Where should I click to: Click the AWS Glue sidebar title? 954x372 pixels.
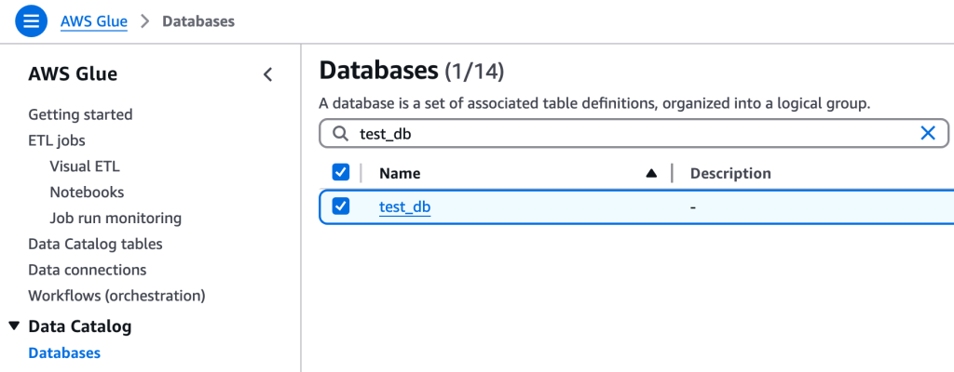[73, 74]
